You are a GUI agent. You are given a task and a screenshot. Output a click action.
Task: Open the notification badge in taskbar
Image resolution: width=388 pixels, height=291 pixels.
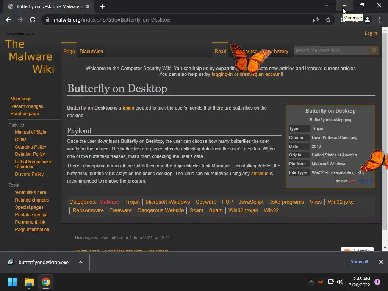(x=377, y=282)
